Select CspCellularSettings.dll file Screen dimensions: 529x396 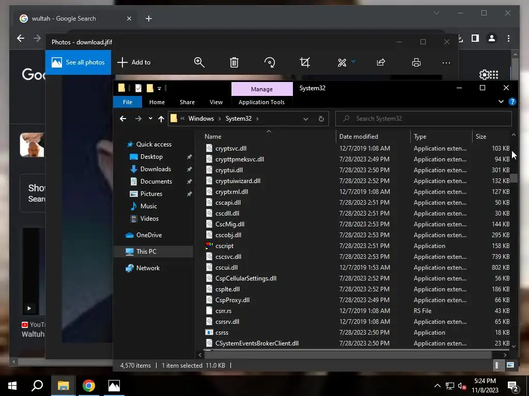pyautogui.click(x=245, y=278)
